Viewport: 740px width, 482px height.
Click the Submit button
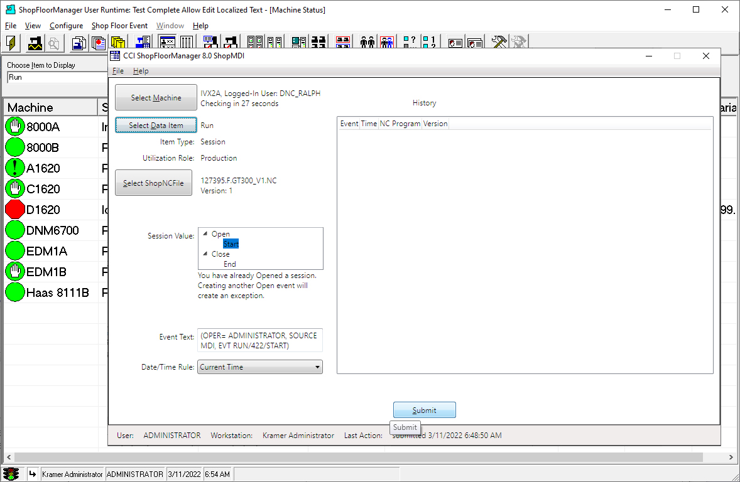(x=424, y=410)
